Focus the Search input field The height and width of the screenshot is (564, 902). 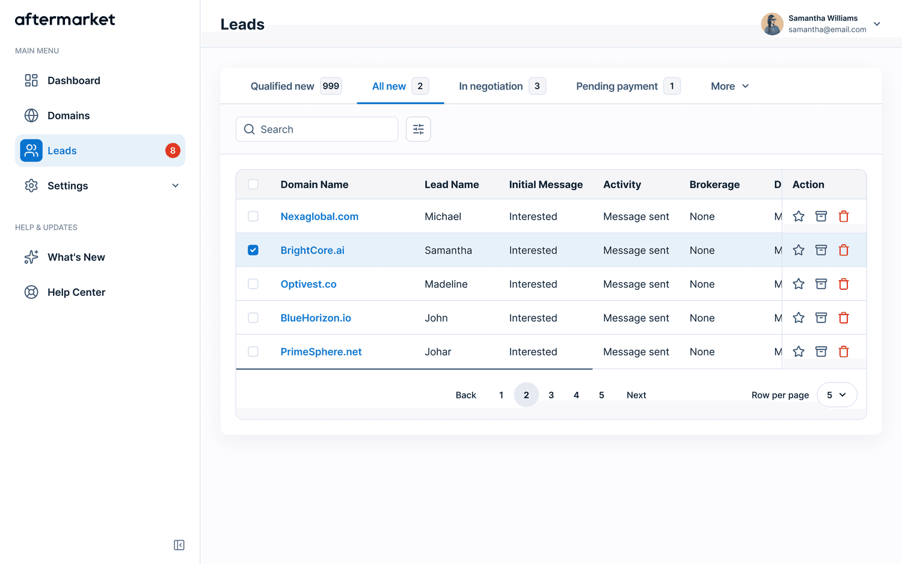click(317, 129)
